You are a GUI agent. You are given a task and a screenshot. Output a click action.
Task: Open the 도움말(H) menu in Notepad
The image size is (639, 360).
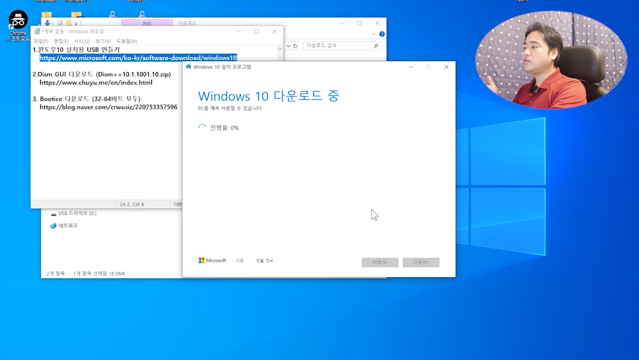coord(126,41)
